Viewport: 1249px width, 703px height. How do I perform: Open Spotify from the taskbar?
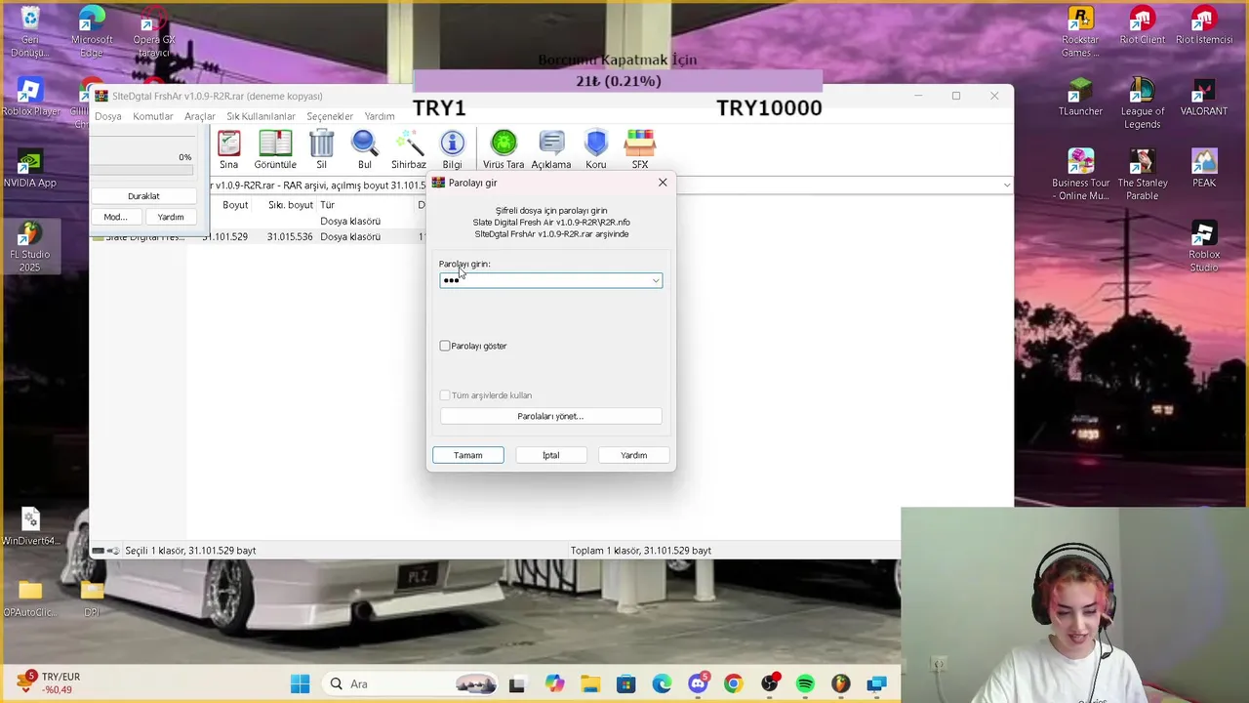click(805, 683)
